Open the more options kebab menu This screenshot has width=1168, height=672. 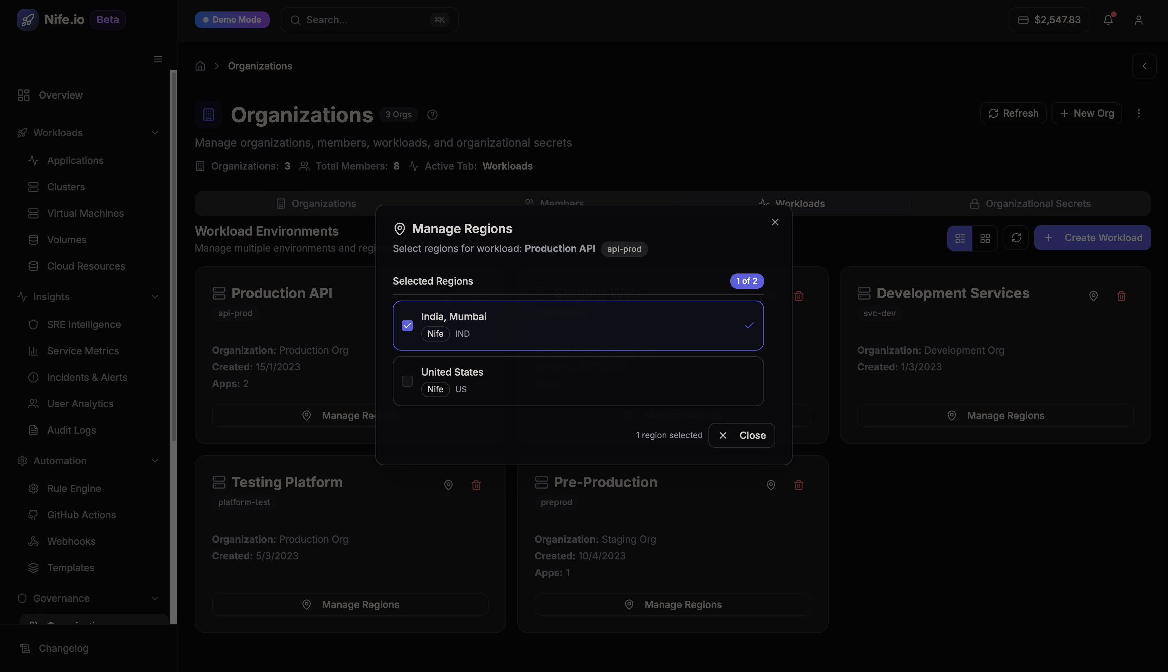(x=1138, y=113)
